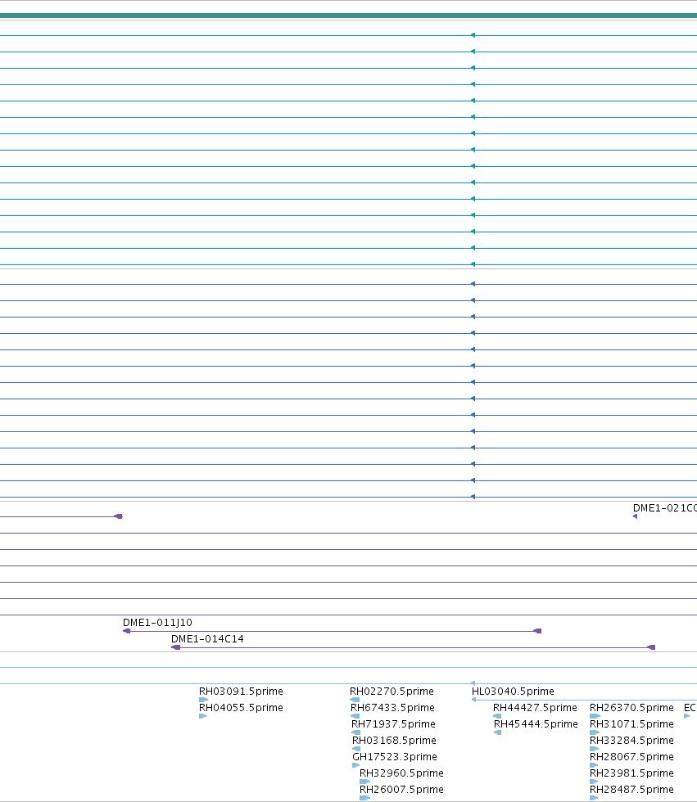The image size is (697, 802).
Task: Select the RH31071.5prime EST label
Action: pos(632,723)
